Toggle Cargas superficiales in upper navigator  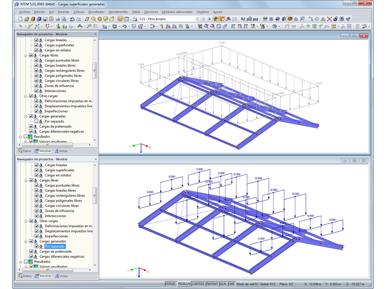(36, 45)
